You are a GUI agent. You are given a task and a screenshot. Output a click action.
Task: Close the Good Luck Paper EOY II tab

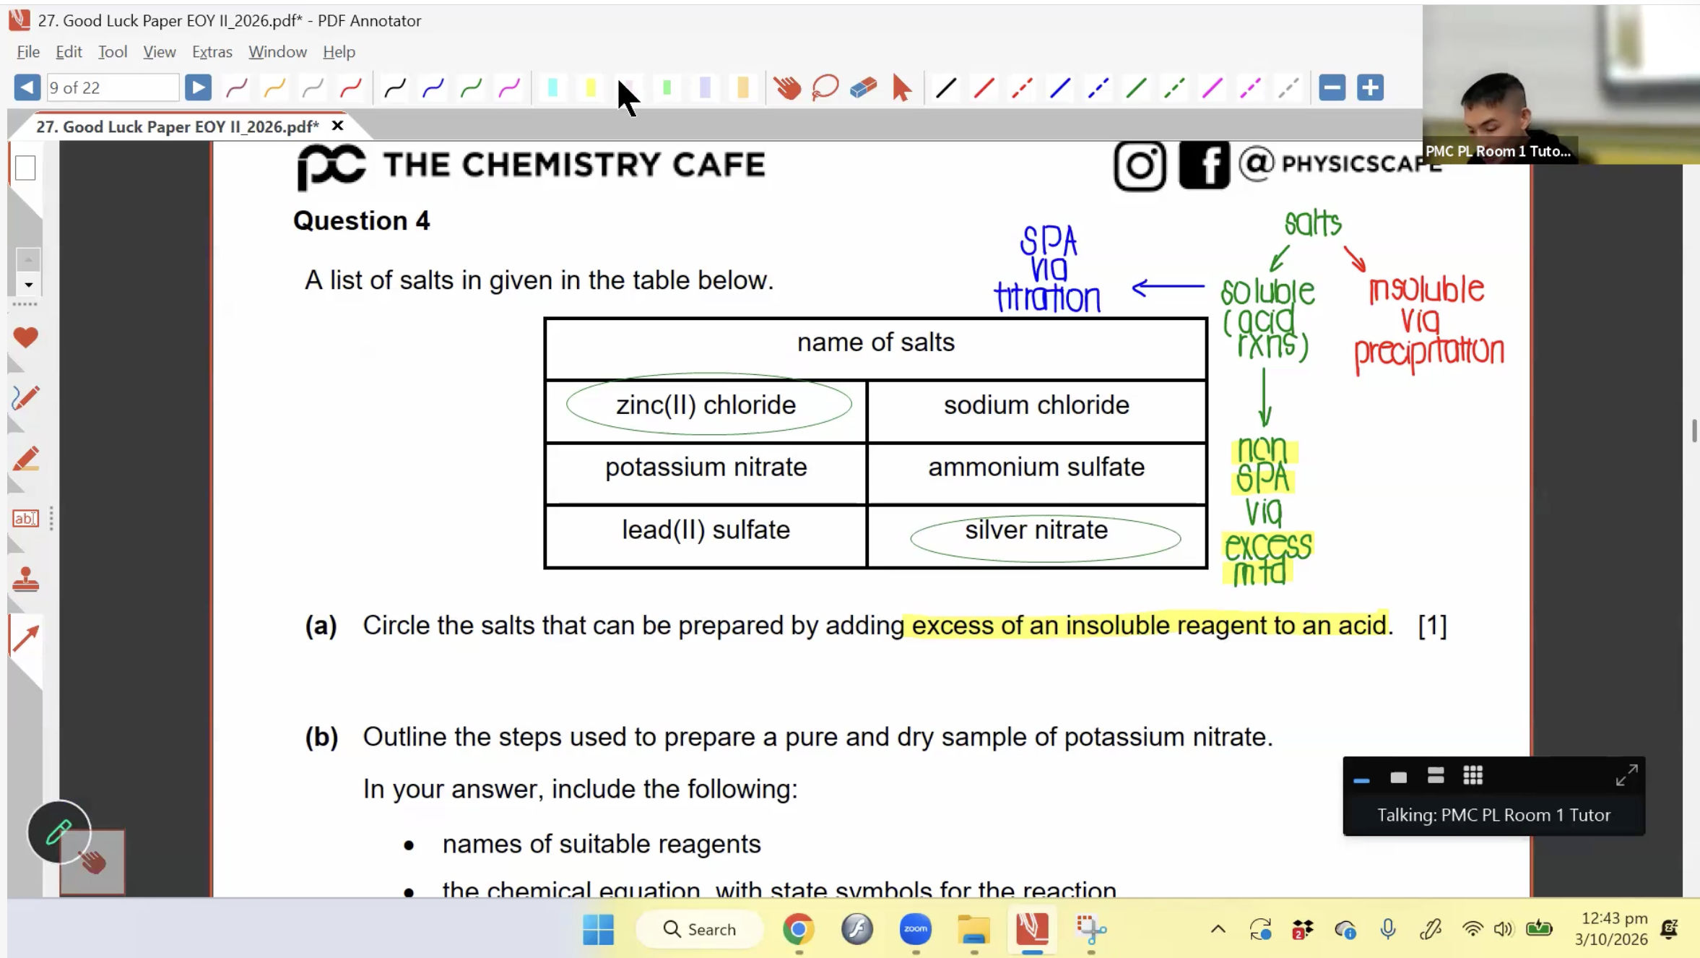point(337,126)
